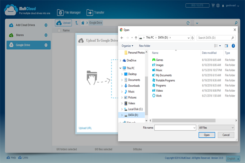Click the Up one level arrow in Open dialog
Screen dimensions: 245x163
pos(136,38)
